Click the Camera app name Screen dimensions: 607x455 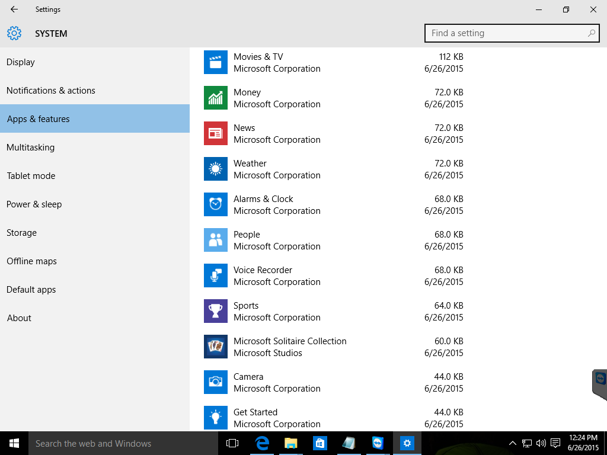tap(248, 377)
